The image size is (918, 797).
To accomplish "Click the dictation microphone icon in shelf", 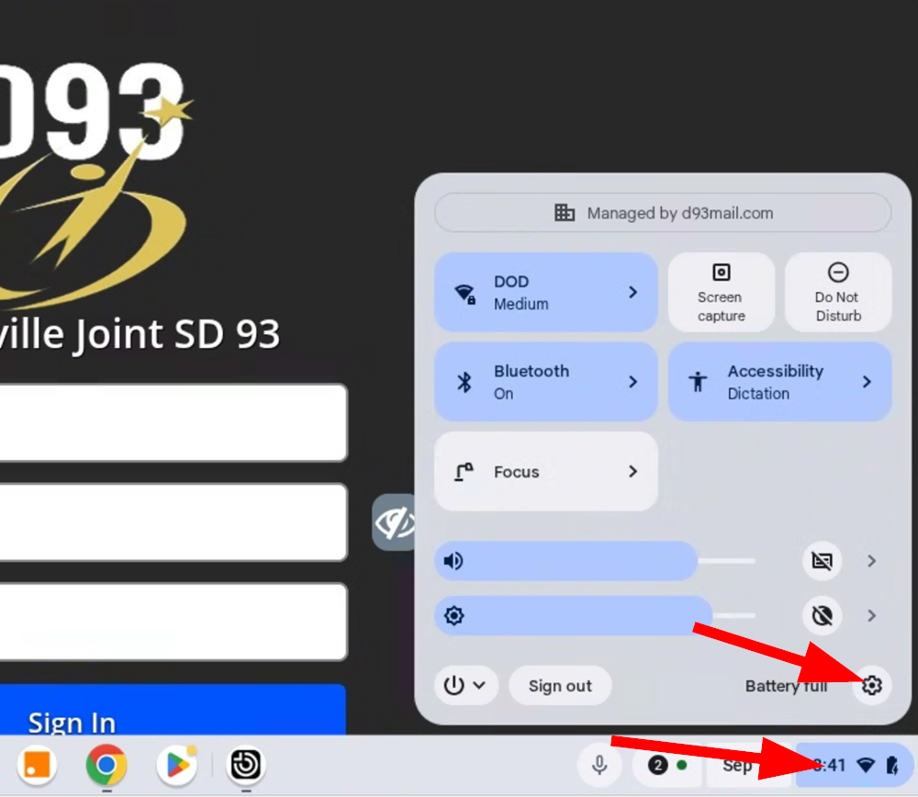I will (599, 765).
